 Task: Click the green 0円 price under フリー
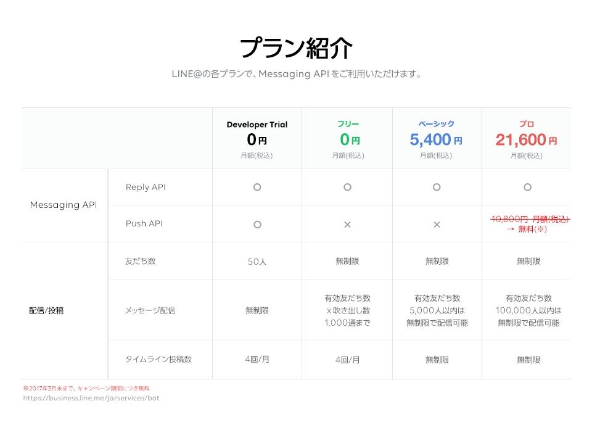350,139
